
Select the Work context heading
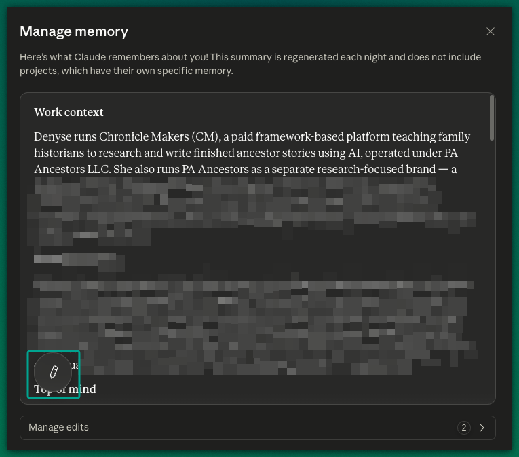pyautogui.click(x=69, y=112)
